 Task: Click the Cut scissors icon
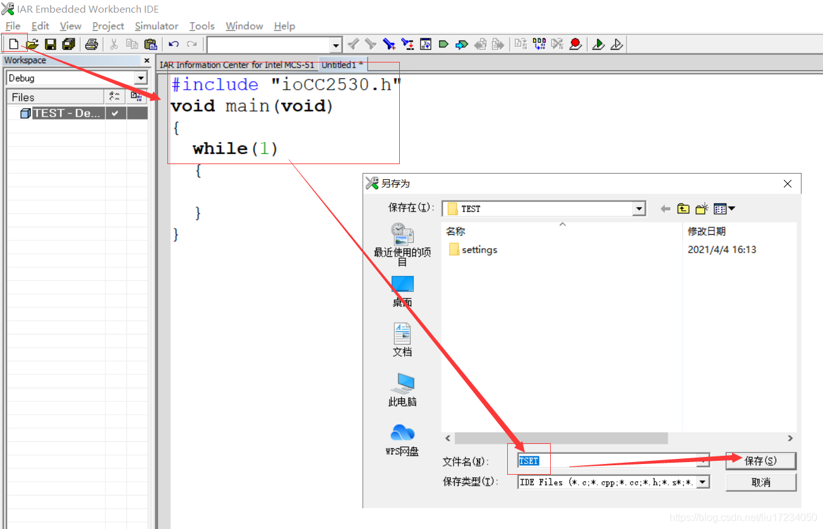114,44
